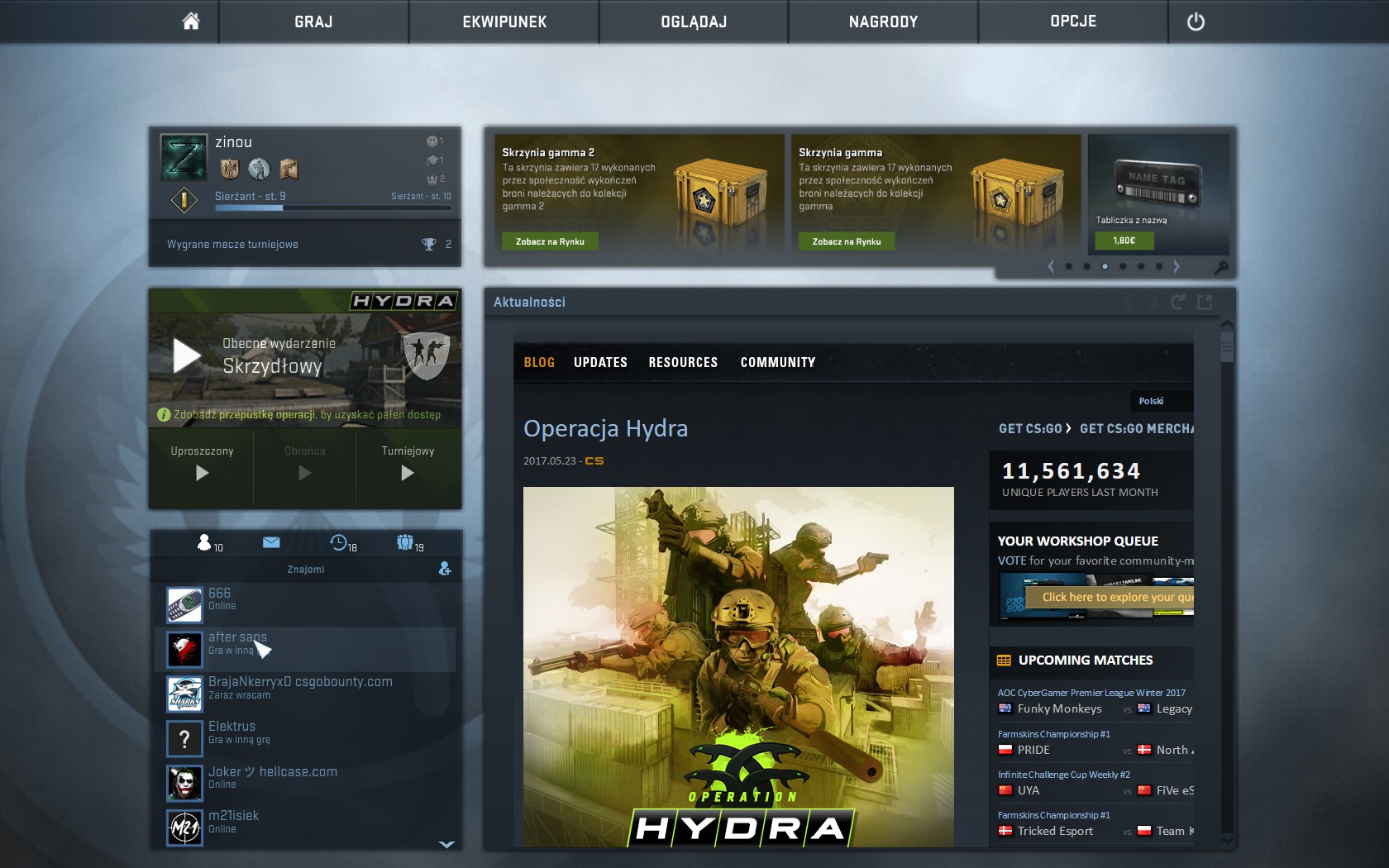Viewport: 1389px width, 868px height.
Task: Expand friends list down chevron
Action: (446, 844)
